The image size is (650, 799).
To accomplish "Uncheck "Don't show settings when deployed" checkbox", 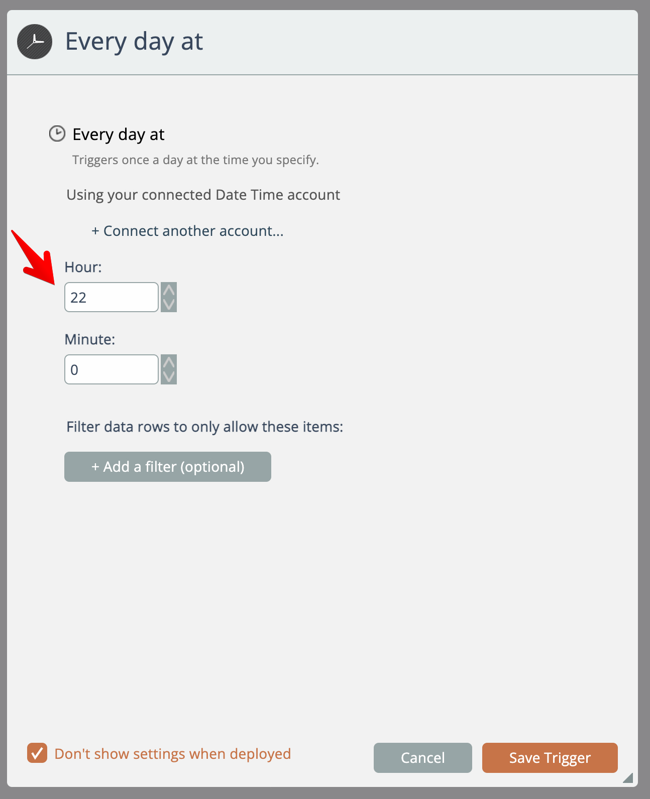I will (37, 753).
